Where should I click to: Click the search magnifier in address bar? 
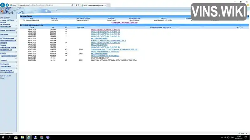coord(72,5)
